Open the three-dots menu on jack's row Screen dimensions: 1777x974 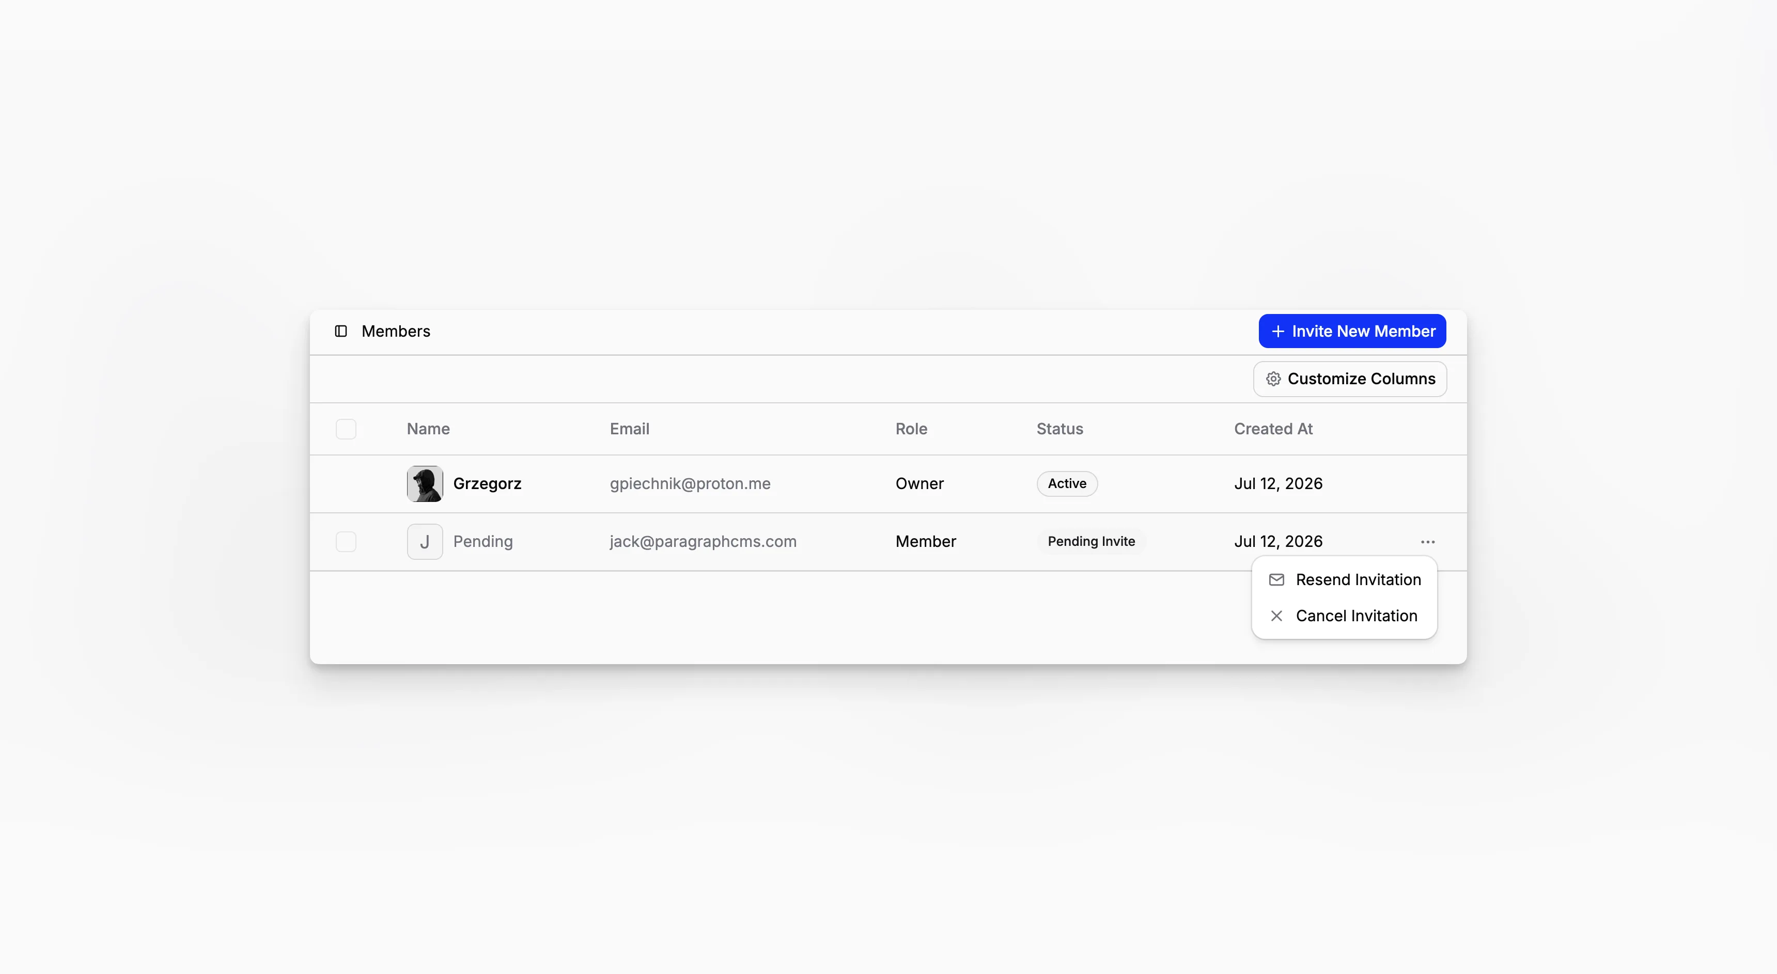1427,542
